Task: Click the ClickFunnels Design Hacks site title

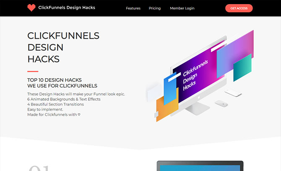Action: click(x=67, y=8)
